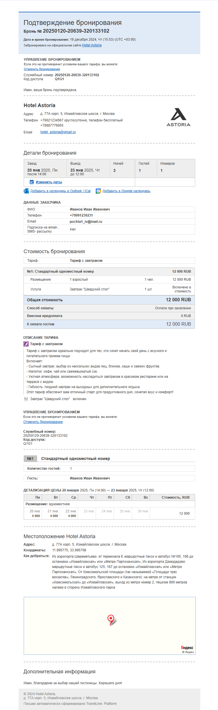218x710 pixels.
Task: Open the Hotel Astoria official site link
Action: coord(92,45)
